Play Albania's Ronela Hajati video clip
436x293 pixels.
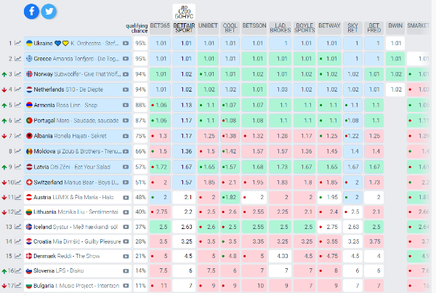click(125, 135)
